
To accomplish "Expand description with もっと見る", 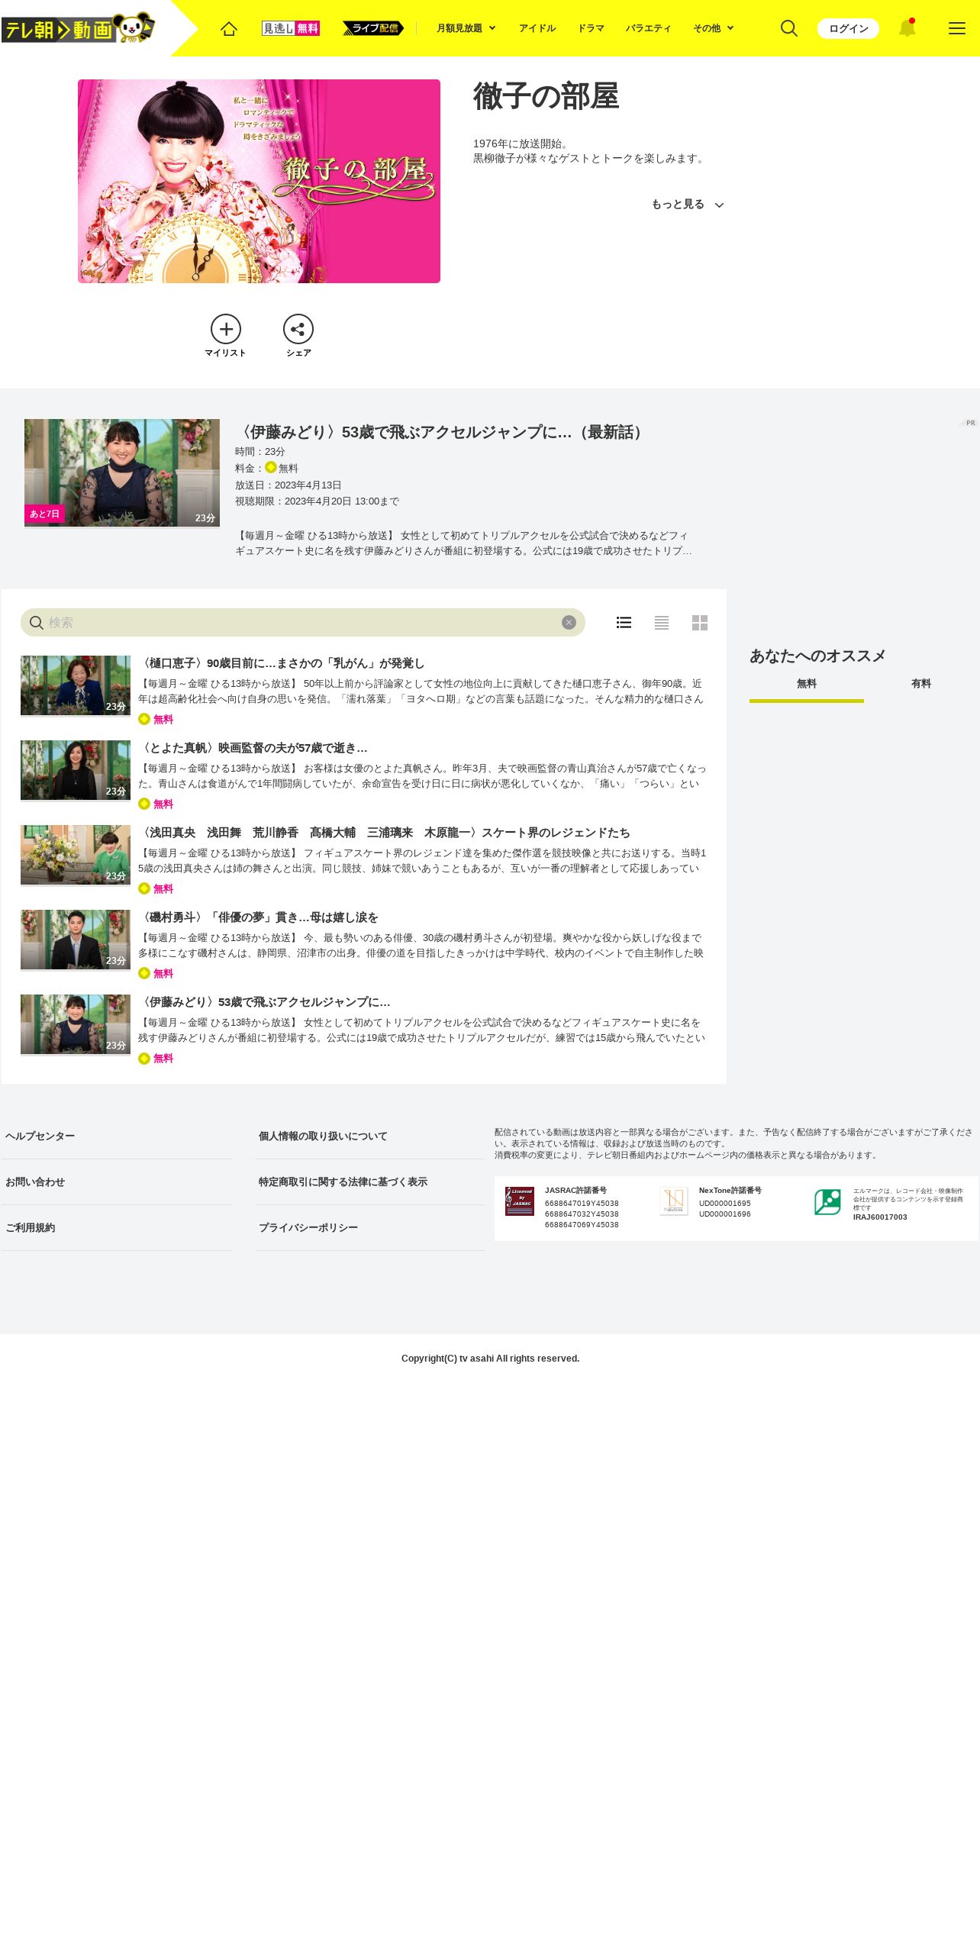I will (687, 205).
